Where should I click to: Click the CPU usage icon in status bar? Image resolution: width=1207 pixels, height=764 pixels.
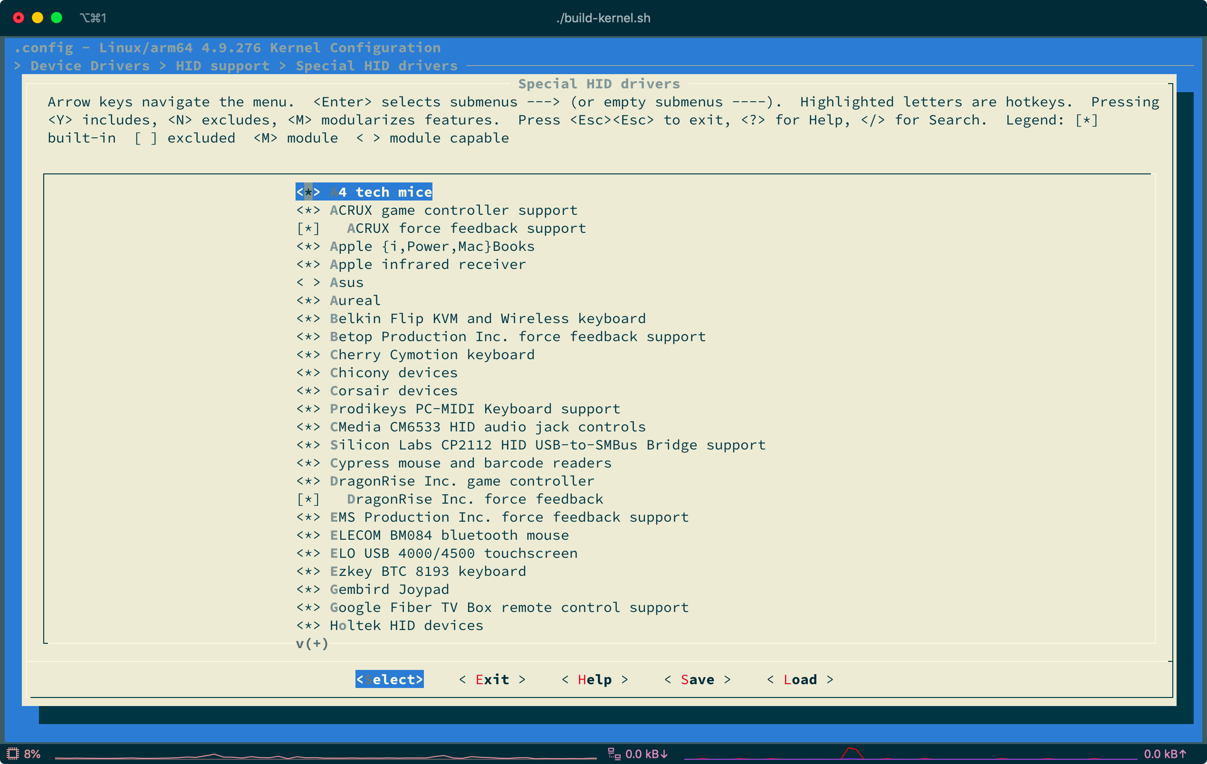click(12, 754)
